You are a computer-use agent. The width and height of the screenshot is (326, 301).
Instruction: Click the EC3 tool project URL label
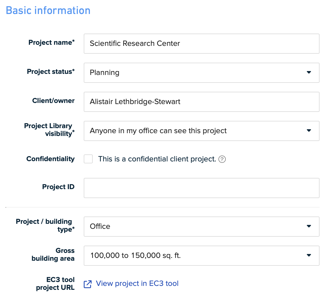55,284
